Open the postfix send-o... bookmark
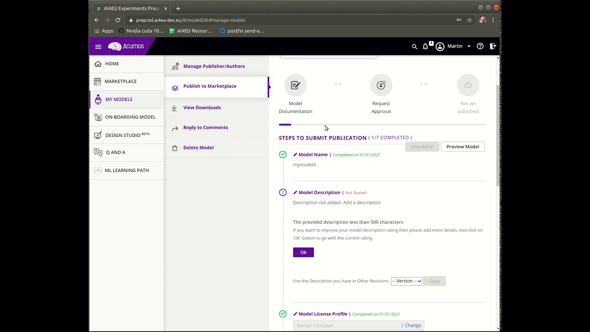The image size is (590, 332). pos(242,31)
